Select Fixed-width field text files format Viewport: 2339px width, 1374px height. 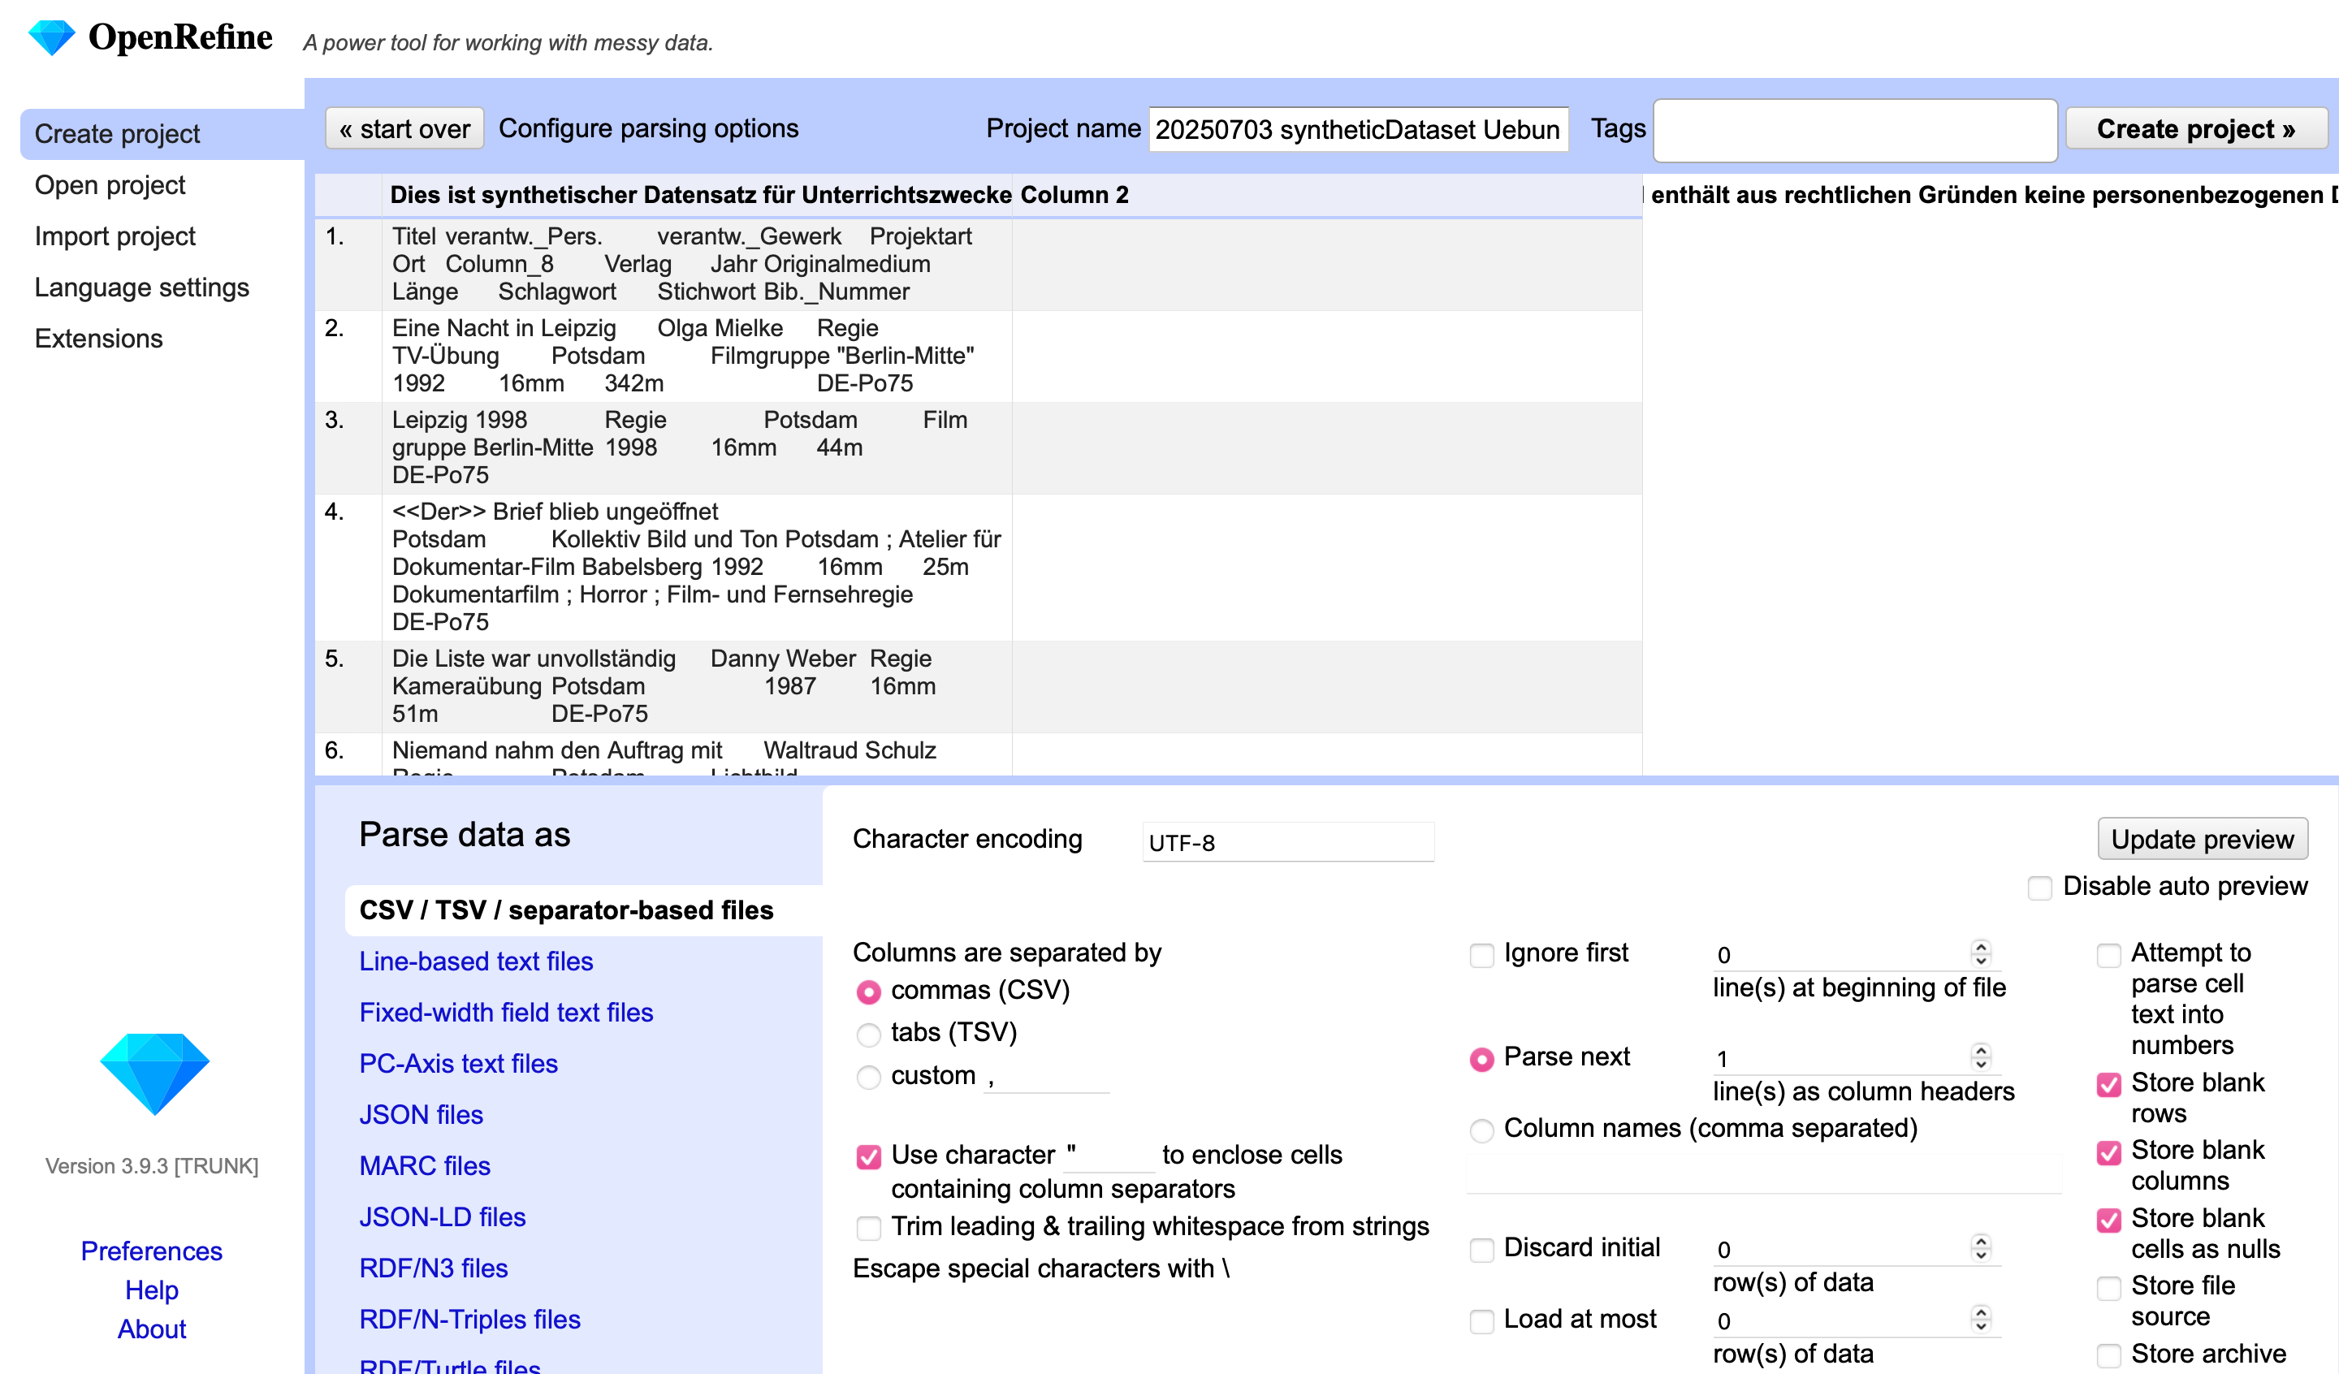click(x=506, y=1012)
